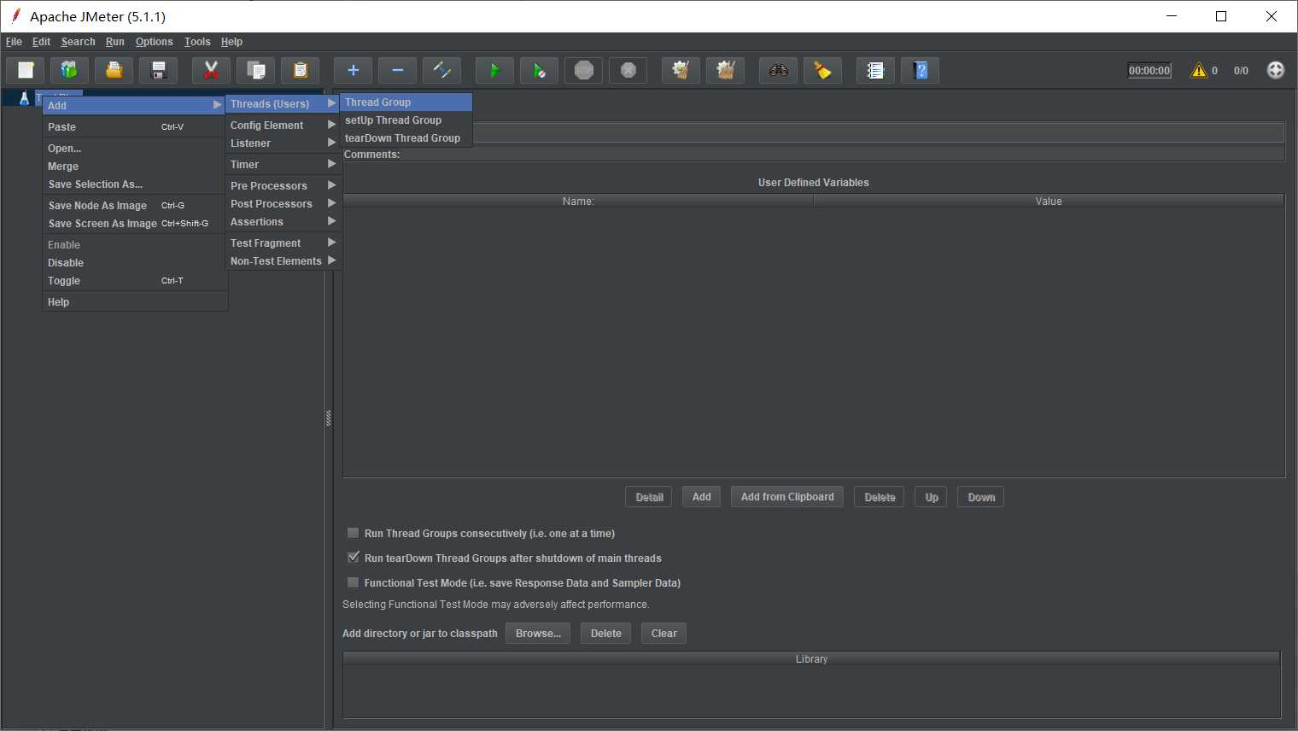Click the New test plan icon
Screen dimensions: 1298x731
pyautogui.click(x=26, y=70)
